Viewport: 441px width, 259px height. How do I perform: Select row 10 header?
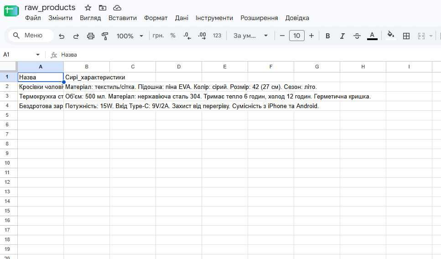pyautogui.click(x=9, y=163)
